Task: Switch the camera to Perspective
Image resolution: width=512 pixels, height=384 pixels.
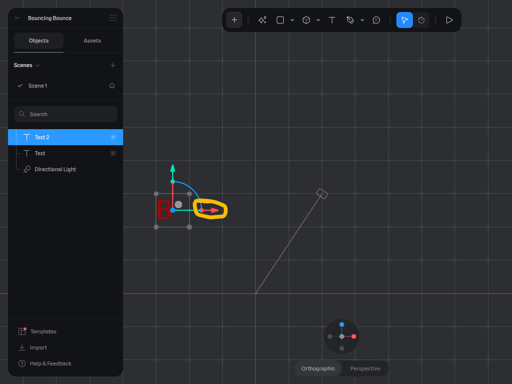Action: pos(365,368)
